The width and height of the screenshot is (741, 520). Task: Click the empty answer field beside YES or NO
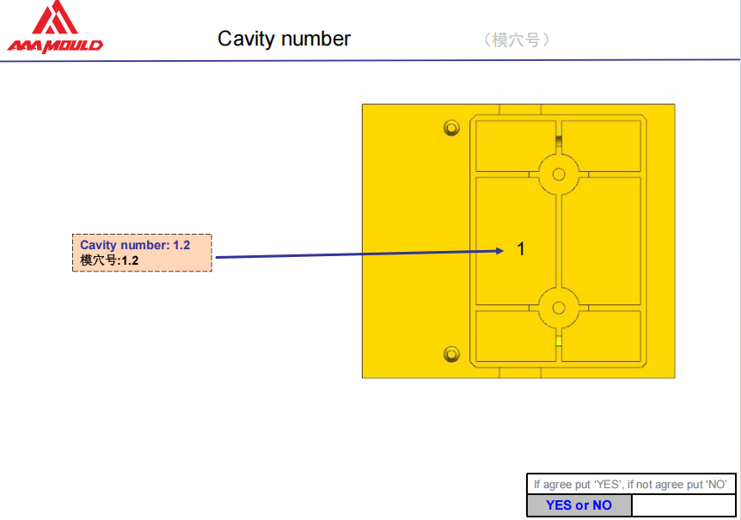click(683, 505)
